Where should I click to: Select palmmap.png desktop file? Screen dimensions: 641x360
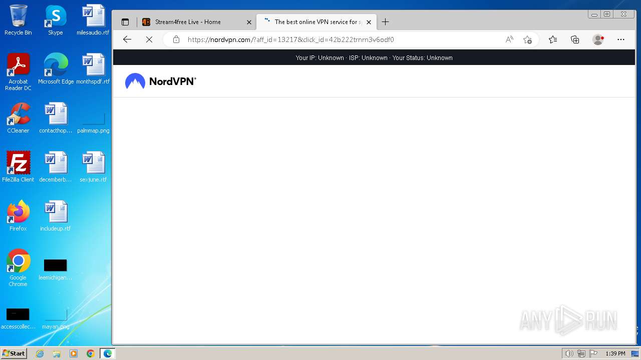pyautogui.click(x=93, y=123)
